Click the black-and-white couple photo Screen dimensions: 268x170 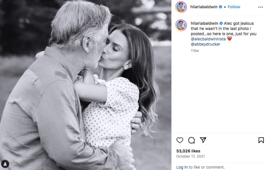point(86,85)
